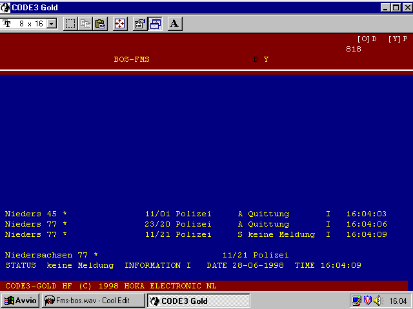Toggle the Background toolbar button
The width and height of the screenshot is (413, 309).
[156, 24]
